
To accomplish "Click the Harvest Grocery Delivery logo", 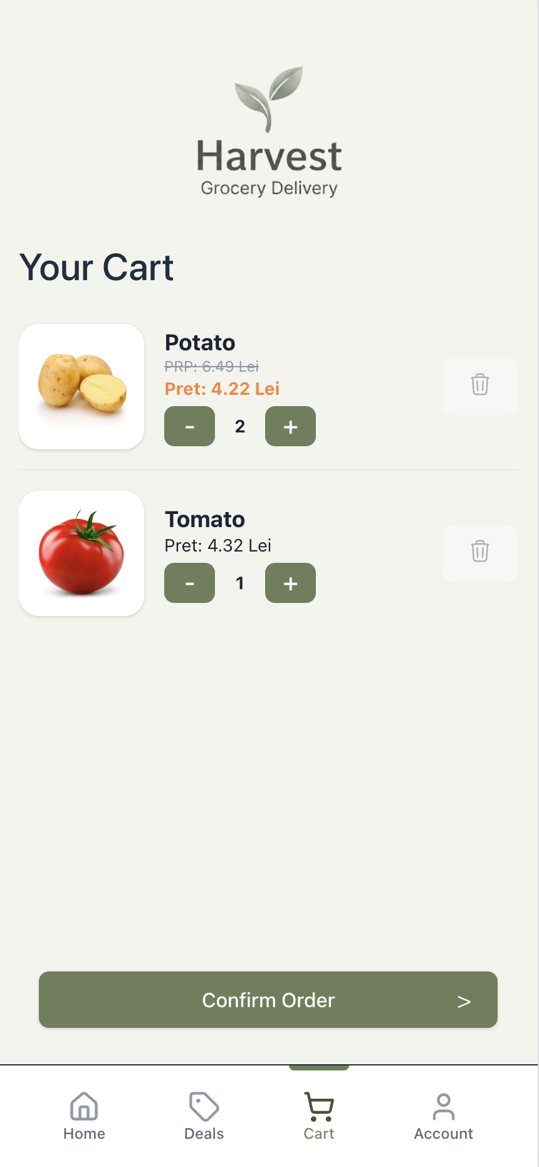I will [x=269, y=133].
